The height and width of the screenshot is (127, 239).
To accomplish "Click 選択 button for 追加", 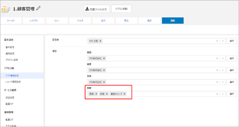I will click(232, 82).
